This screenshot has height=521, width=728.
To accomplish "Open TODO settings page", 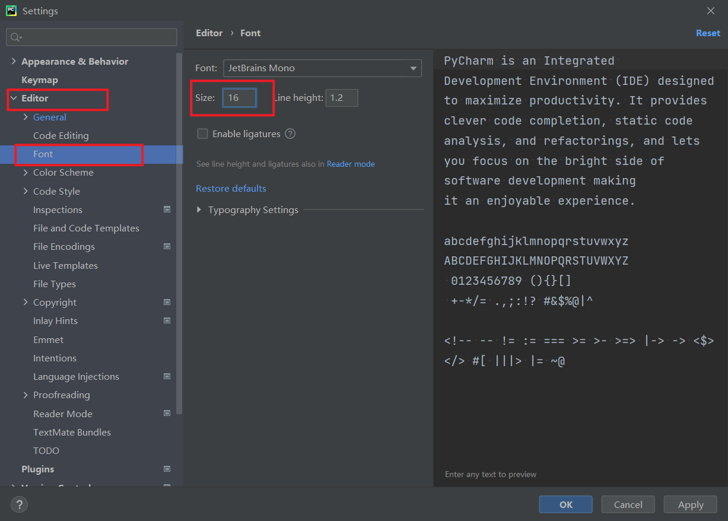I will (46, 450).
